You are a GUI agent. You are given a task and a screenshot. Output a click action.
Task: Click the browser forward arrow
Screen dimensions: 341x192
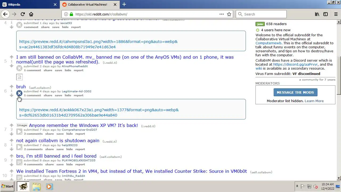(14, 14)
